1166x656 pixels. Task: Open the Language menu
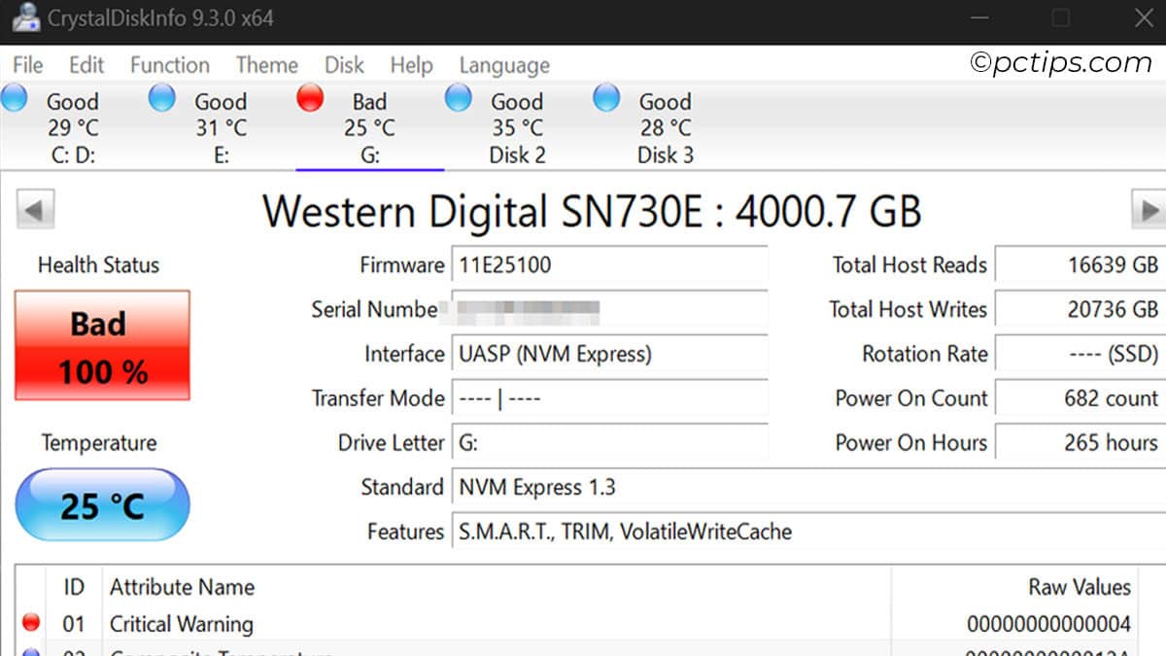coord(503,65)
